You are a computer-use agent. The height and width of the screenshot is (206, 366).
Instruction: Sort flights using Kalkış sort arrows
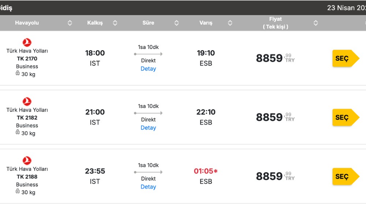point(115,23)
